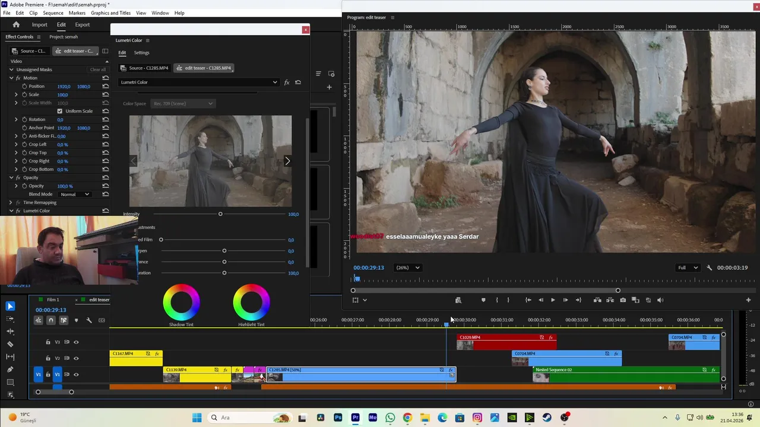Select the Track Select Forward tool
The height and width of the screenshot is (427, 760).
coord(10,318)
